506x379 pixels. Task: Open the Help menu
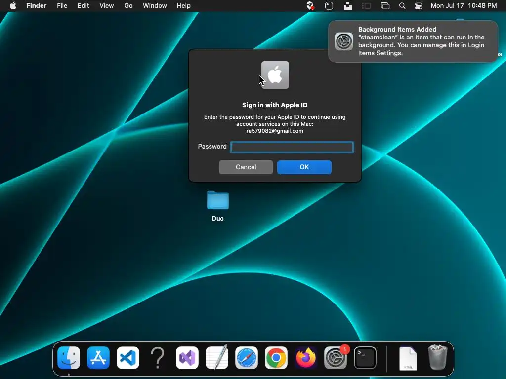(184, 6)
